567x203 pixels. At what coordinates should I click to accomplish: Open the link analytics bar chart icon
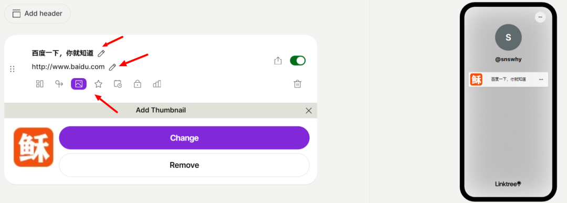tap(157, 84)
